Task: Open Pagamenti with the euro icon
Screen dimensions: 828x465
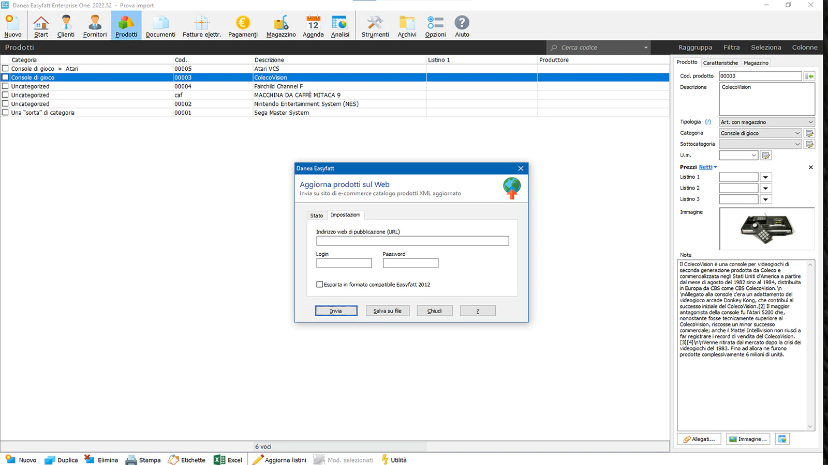Action: [x=243, y=26]
